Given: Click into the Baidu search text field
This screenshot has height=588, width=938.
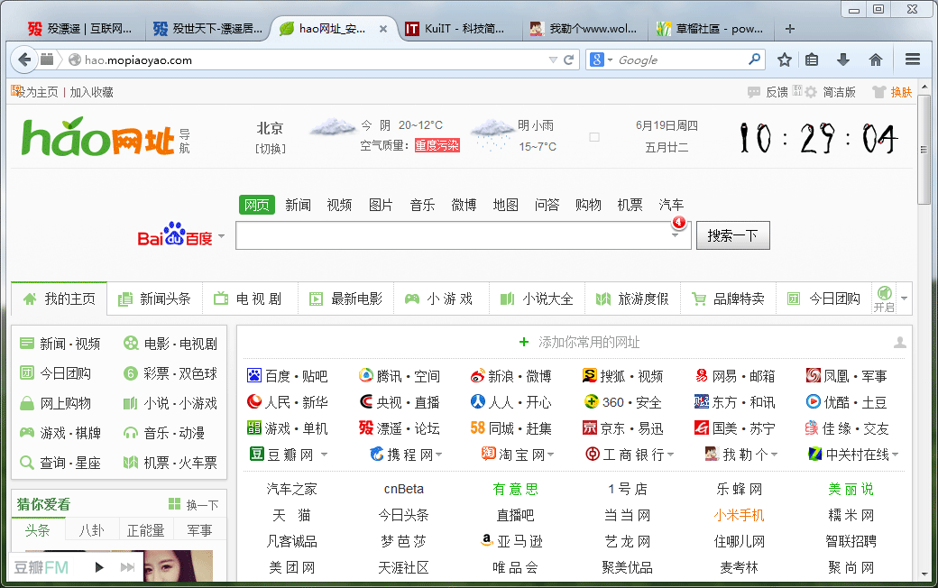Looking at the screenshot, I should (x=451, y=236).
